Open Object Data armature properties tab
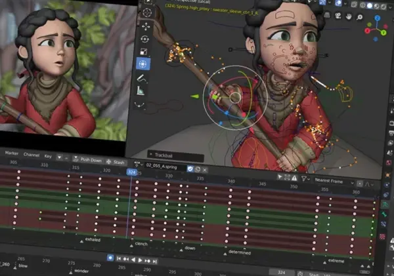This screenshot has height=276, width=394. pos(385,204)
